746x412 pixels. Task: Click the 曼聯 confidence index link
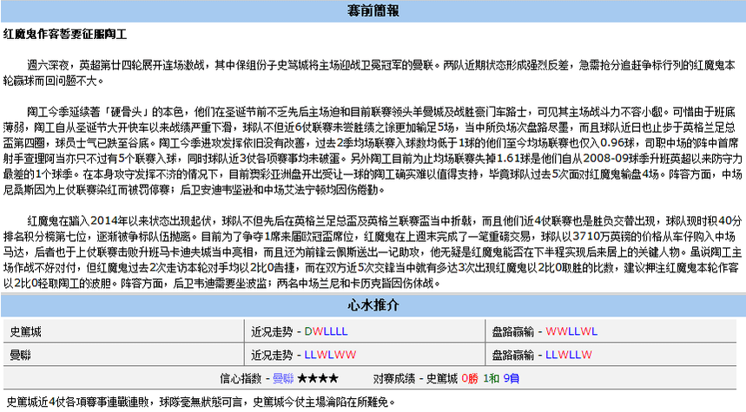(x=283, y=378)
